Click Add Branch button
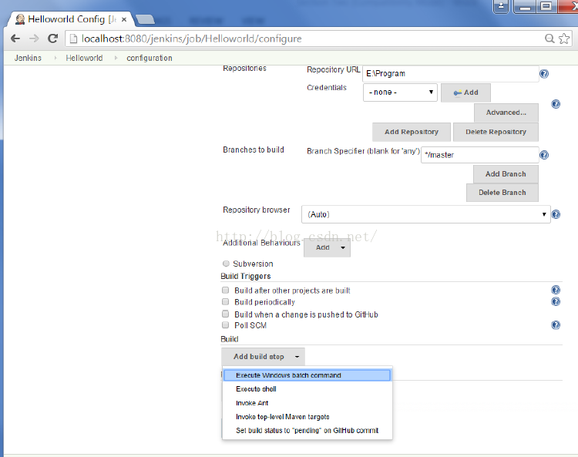 click(506, 174)
